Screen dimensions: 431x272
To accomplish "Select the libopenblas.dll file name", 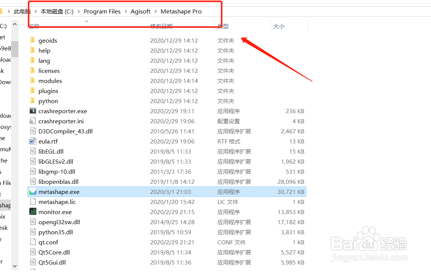I will (x=59, y=182).
